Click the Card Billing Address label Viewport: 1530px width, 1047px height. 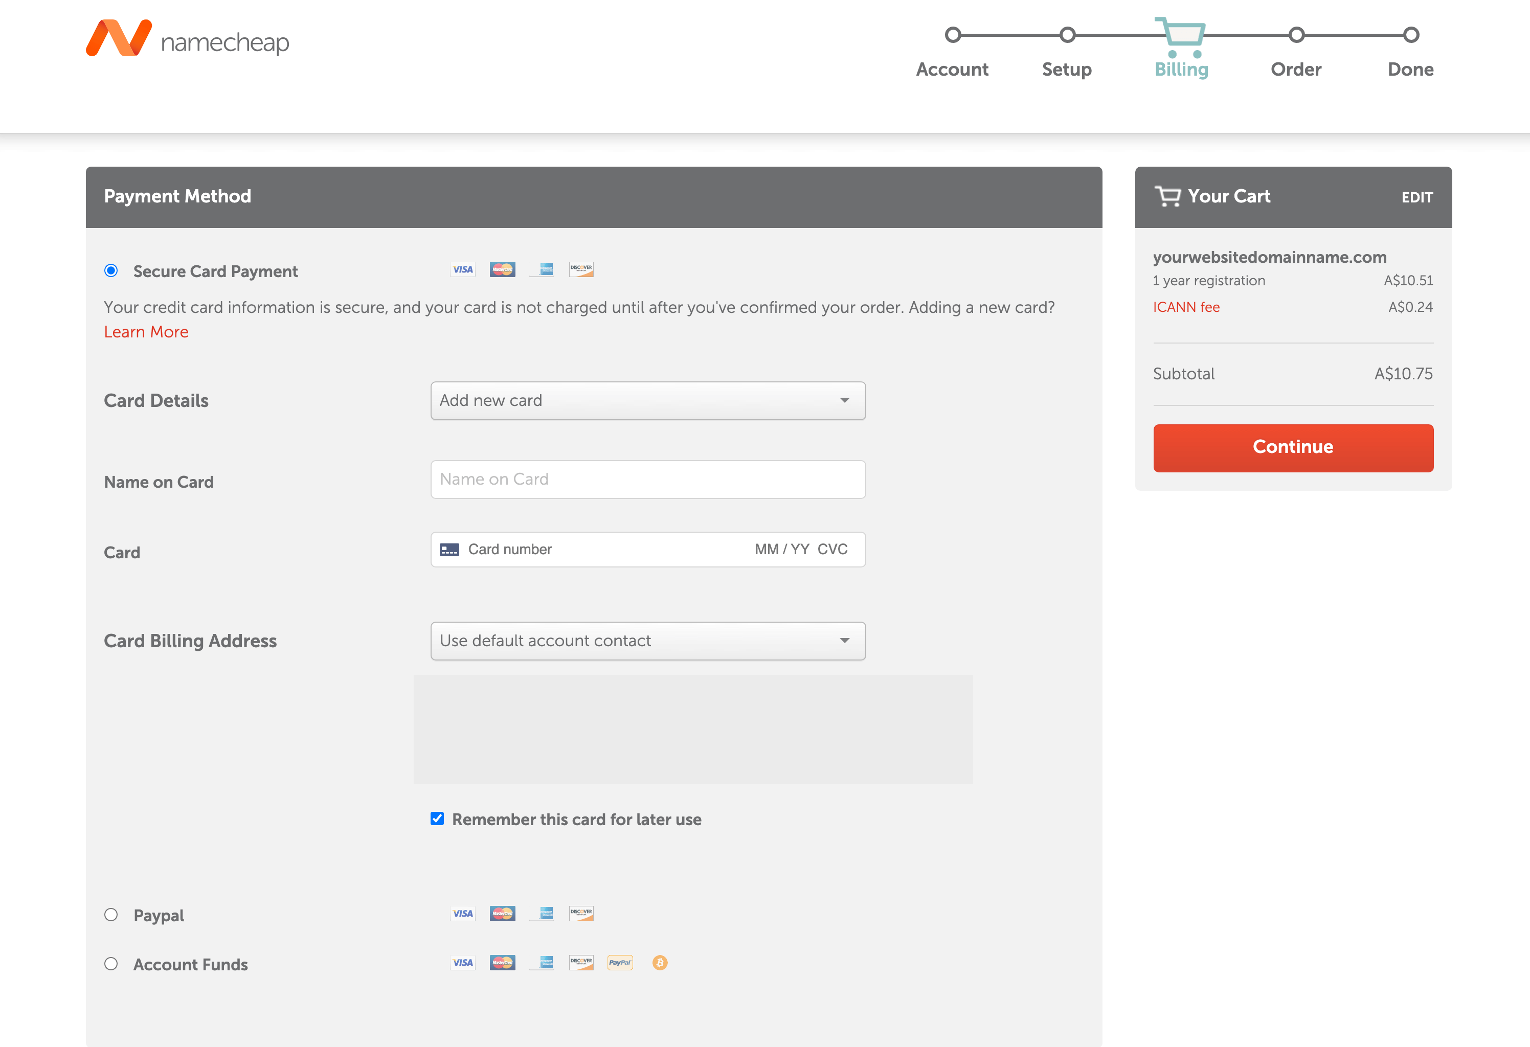[190, 641]
